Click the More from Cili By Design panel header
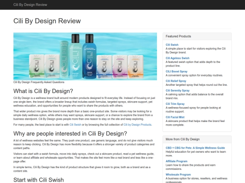This screenshot has height=183, width=245. click(x=197, y=139)
